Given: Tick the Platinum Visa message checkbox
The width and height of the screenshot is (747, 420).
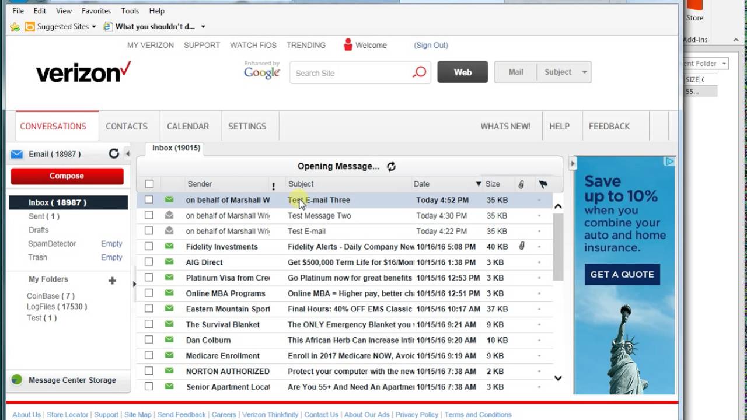Looking at the screenshot, I should tap(149, 278).
